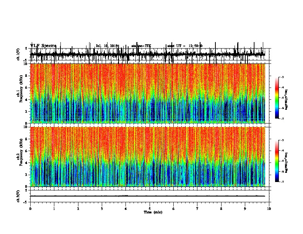Viewport: 303px width, 234px height.
Task: Click ch.2 frequency tick label "4"
Action: pyautogui.click(x=26, y=163)
